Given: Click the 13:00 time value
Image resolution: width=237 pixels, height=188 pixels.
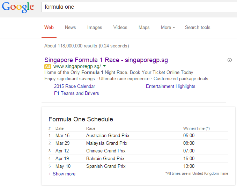Looking at the screenshot, I should [x=189, y=166].
